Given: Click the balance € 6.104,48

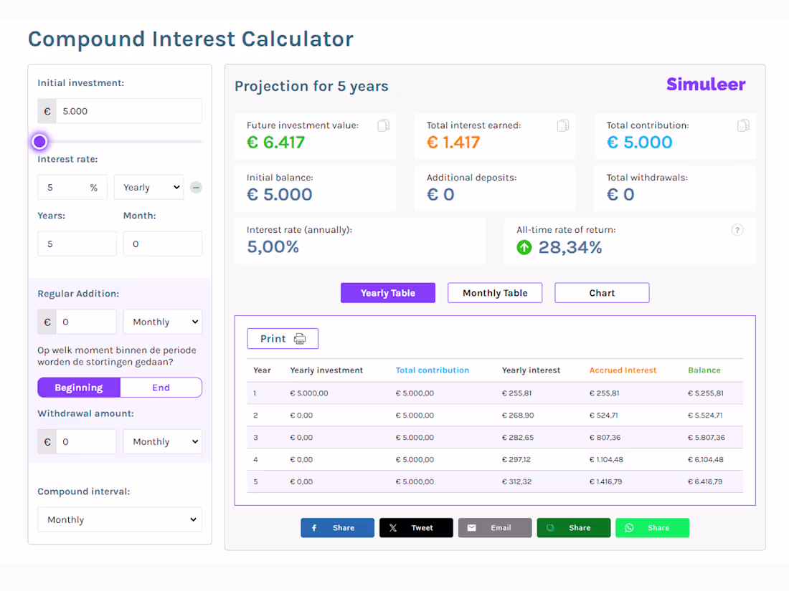Looking at the screenshot, I should [706, 460].
